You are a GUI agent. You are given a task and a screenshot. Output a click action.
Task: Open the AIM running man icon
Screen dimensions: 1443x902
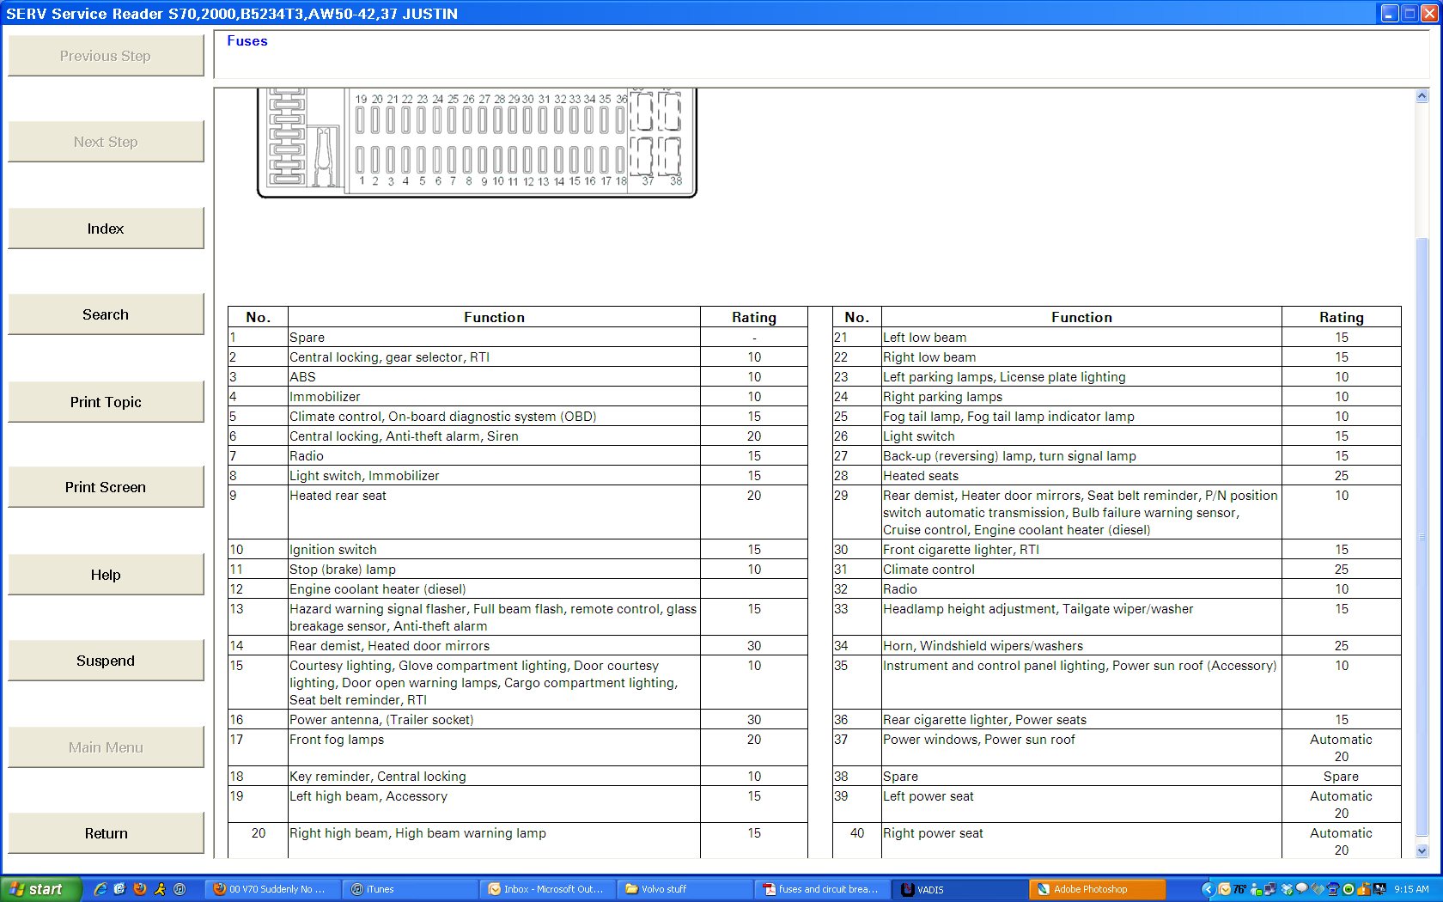[160, 889]
